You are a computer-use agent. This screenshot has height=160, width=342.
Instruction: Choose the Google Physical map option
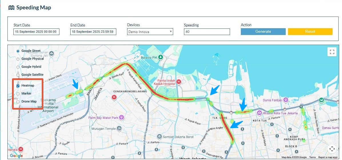click(x=18, y=59)
